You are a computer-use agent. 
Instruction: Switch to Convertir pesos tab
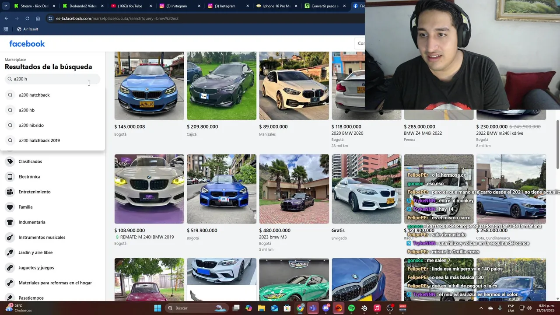point(325,6)
